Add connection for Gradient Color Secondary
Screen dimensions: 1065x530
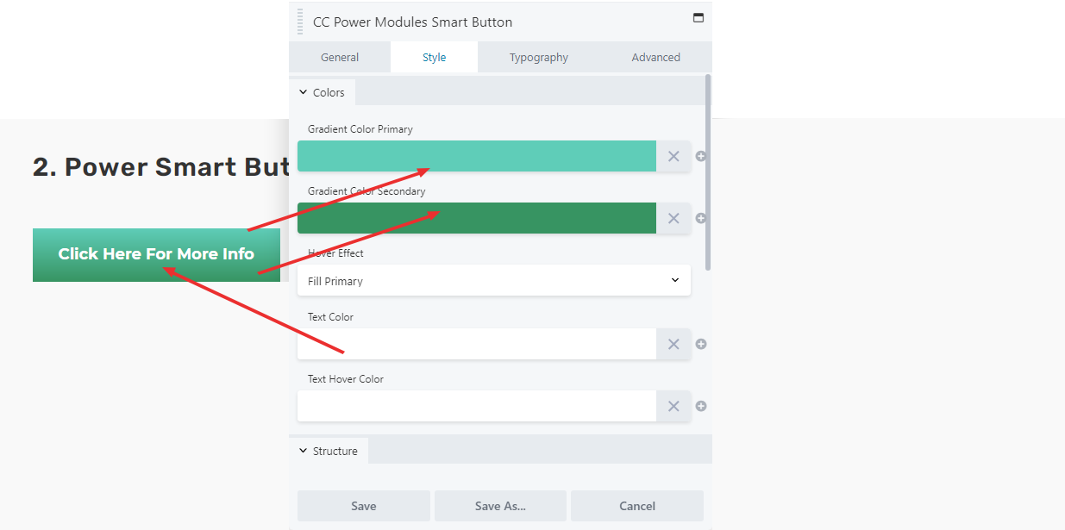701,218
